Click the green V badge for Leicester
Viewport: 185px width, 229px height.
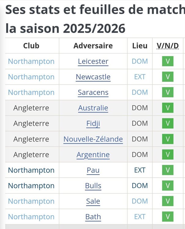pos(168,61)
